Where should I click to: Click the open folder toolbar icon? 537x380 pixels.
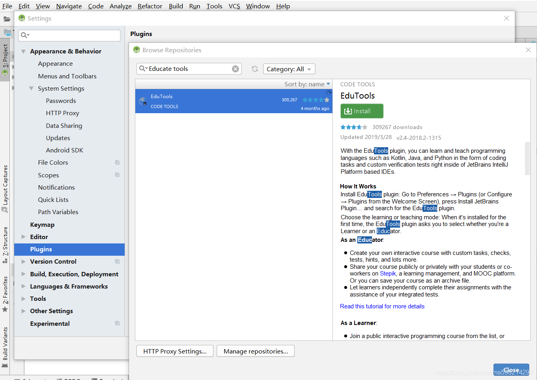click(7, 19)
